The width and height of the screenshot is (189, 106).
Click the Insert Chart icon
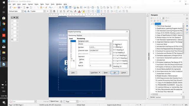point(78,7)
